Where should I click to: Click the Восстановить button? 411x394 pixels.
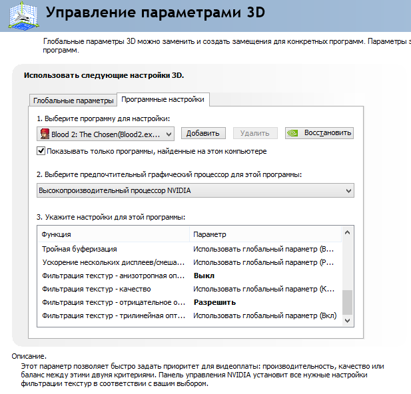point(319,133)
